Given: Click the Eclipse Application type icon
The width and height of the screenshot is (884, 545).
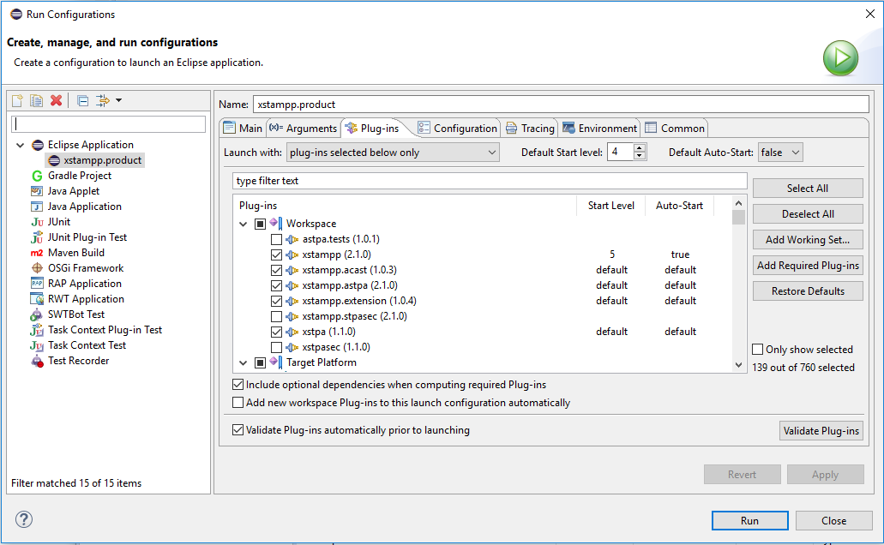Looking at the screenshot, I should (38, 145).
